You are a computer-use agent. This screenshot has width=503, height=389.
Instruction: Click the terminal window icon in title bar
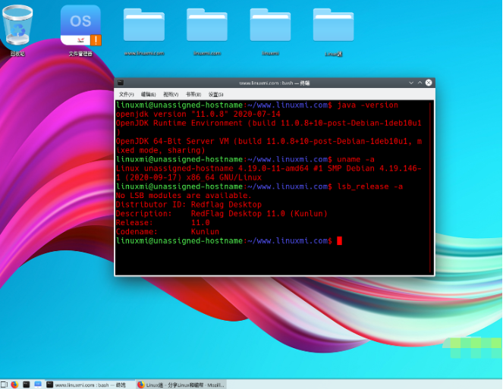point(121,83)
